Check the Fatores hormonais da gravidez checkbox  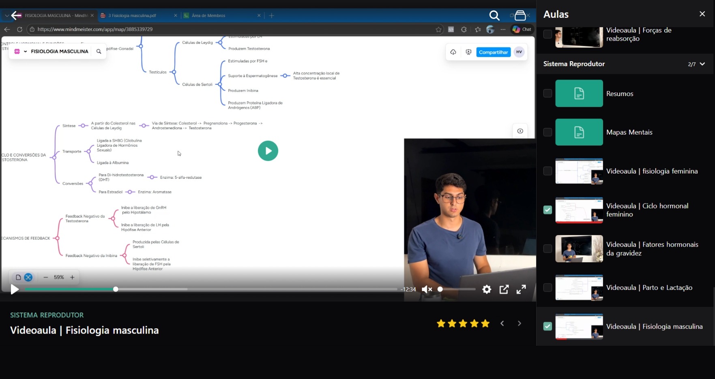[548, 248]
